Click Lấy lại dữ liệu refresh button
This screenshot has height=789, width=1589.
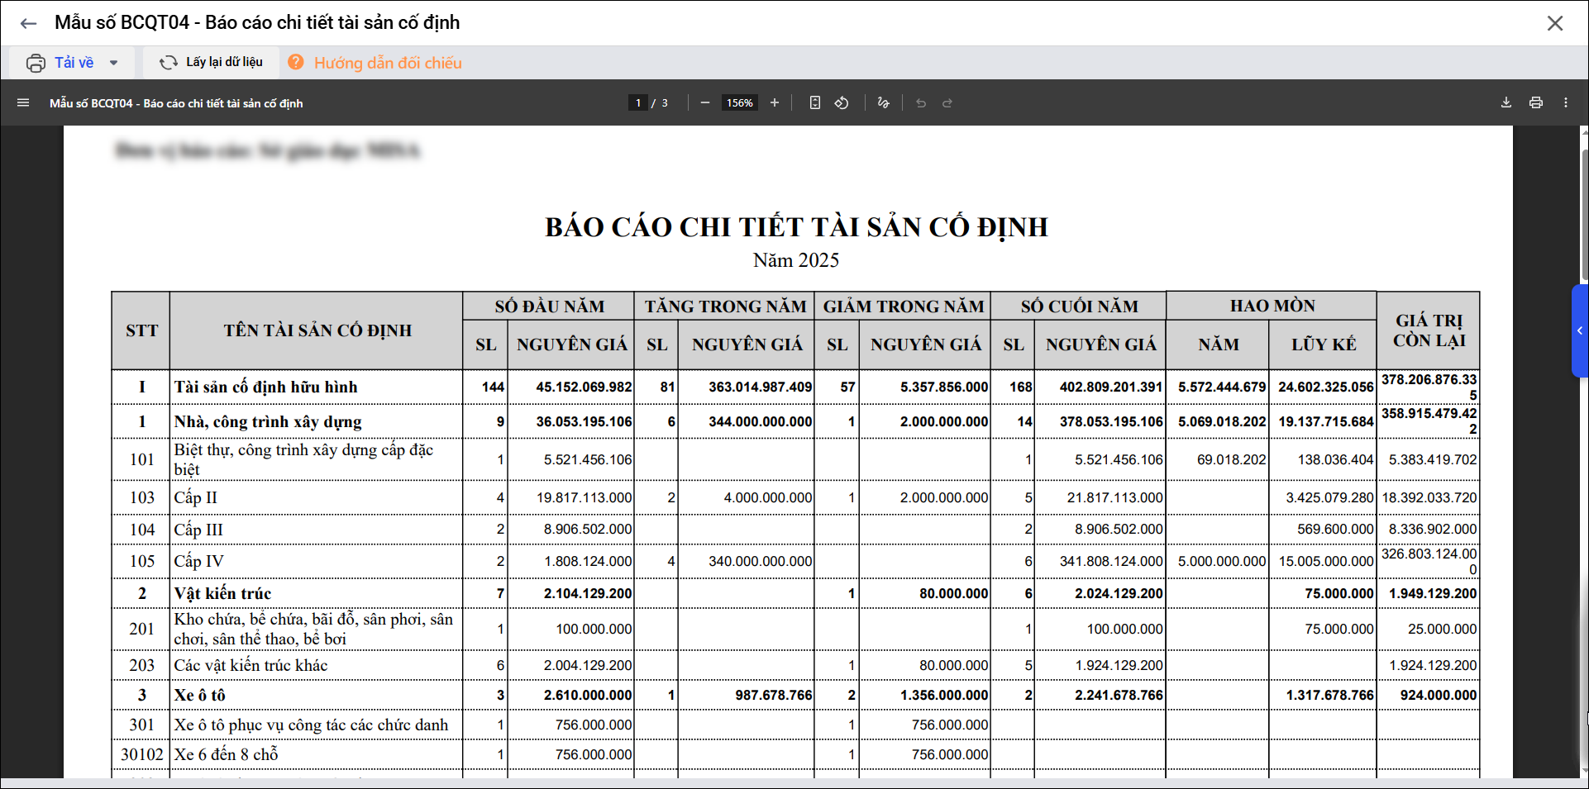[x=211, y=62]
